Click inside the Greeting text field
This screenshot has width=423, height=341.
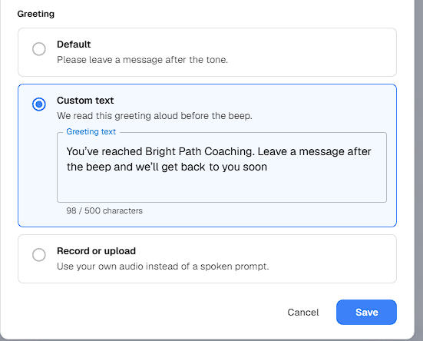[222, 167]
